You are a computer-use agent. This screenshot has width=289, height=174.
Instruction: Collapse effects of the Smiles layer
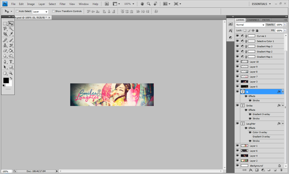pyautogui.click(x=283, y=105)
